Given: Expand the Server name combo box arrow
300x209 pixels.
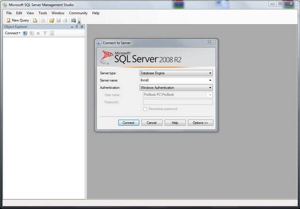Looking at the screenshot, I should [x=210, y=80].
